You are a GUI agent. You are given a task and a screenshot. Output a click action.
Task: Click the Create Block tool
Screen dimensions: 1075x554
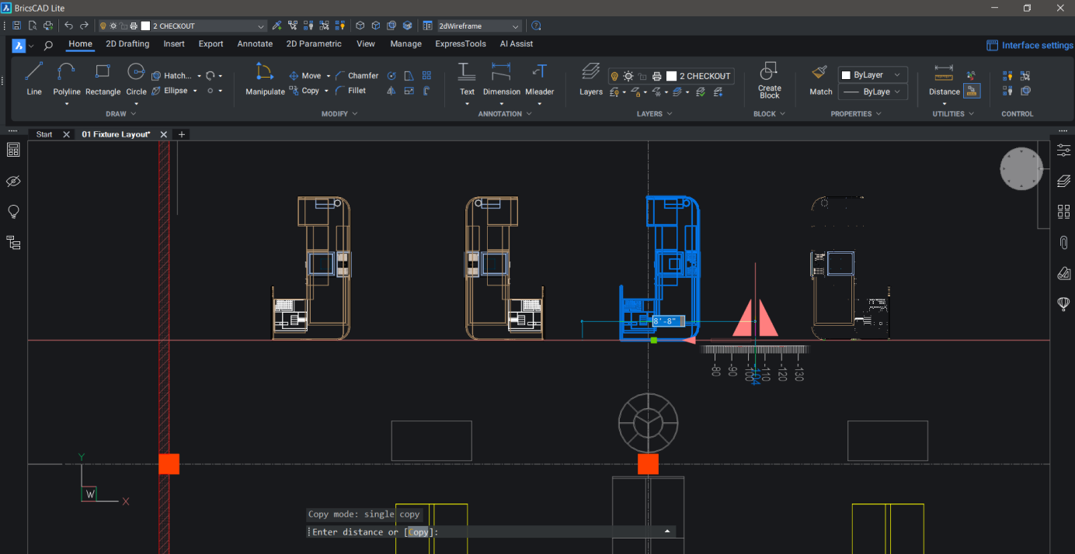click(768, 81)
